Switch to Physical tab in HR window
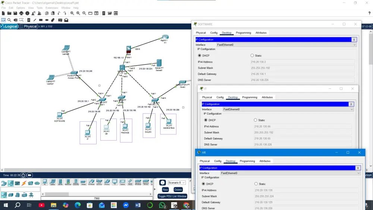Viewport: 373px width, 210px height. tap(204, 161)
